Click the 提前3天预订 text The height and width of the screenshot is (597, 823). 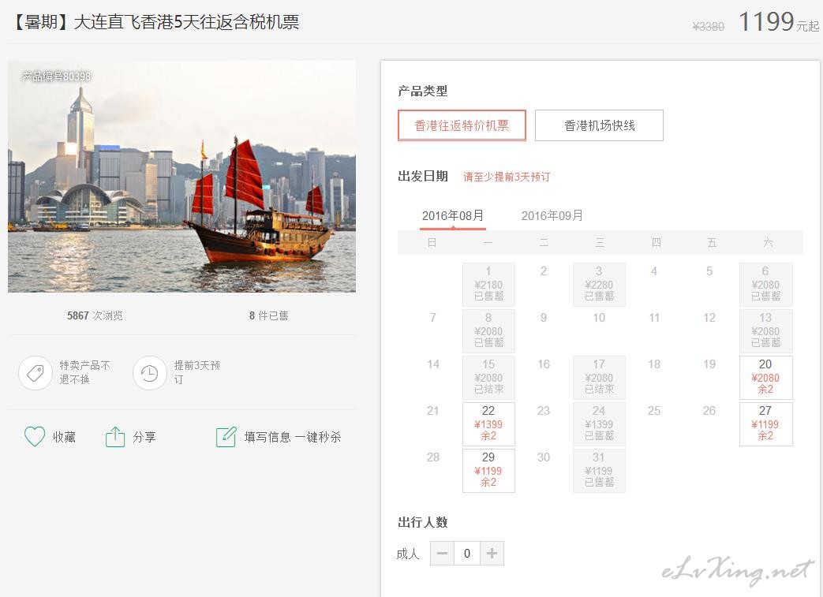point(197,372)
